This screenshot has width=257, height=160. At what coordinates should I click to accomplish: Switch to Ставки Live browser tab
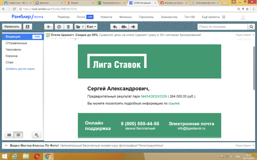(17, 3)
